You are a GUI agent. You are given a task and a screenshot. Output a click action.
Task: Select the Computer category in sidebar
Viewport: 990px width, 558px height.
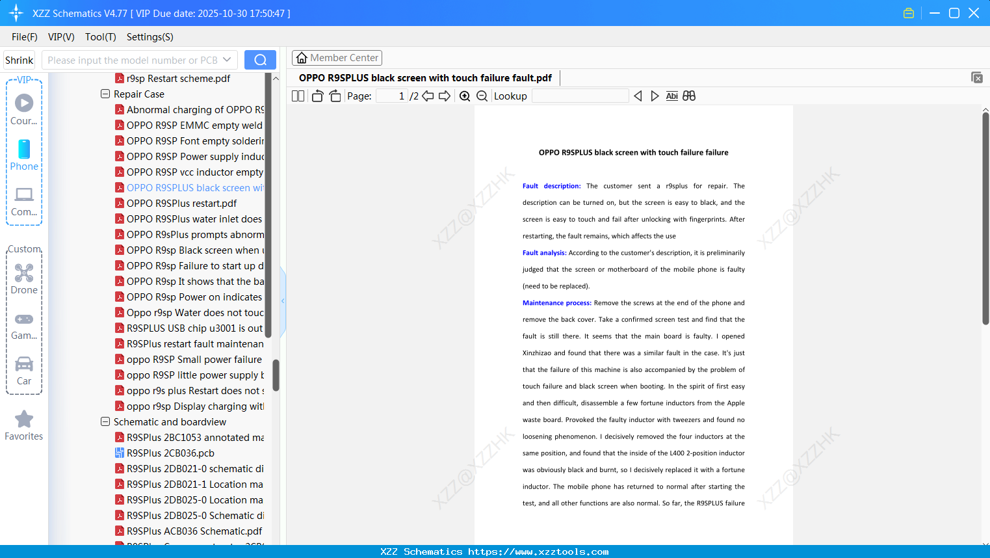coord(24,201)
